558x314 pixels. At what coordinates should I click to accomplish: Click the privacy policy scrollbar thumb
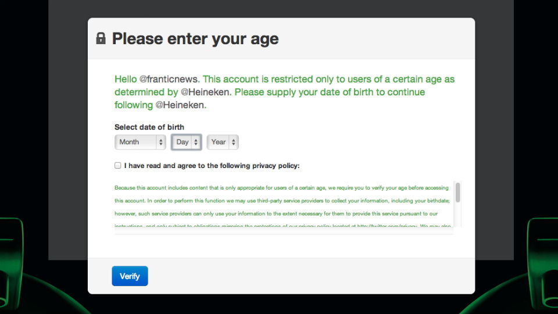tap(458, 192)
